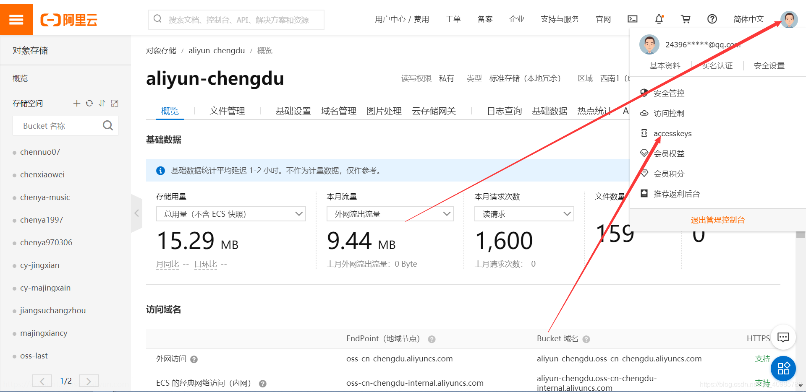Switch to the 云存储网关 tab
806x392 pixels.
point(434,111)
